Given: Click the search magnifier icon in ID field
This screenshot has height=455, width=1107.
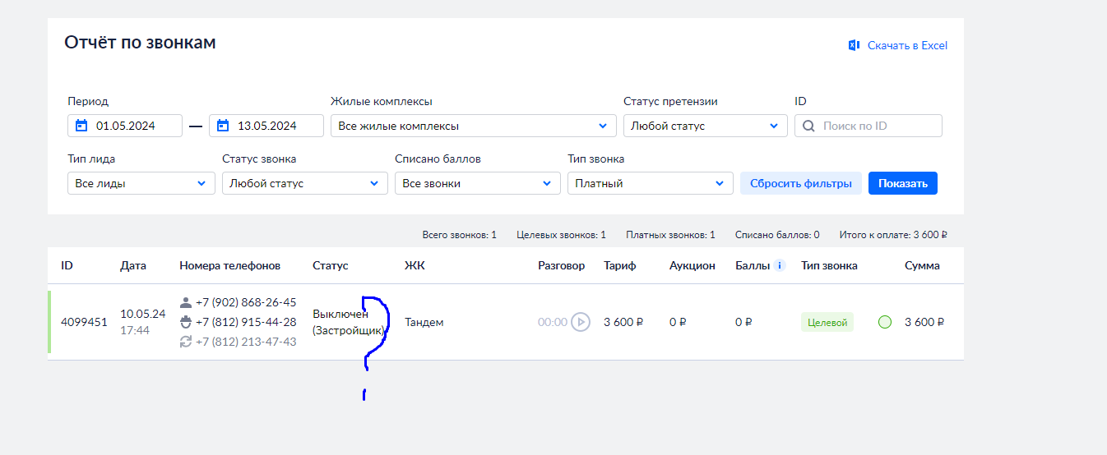Looking at the screenshot, I should click(x=808, y=126).
